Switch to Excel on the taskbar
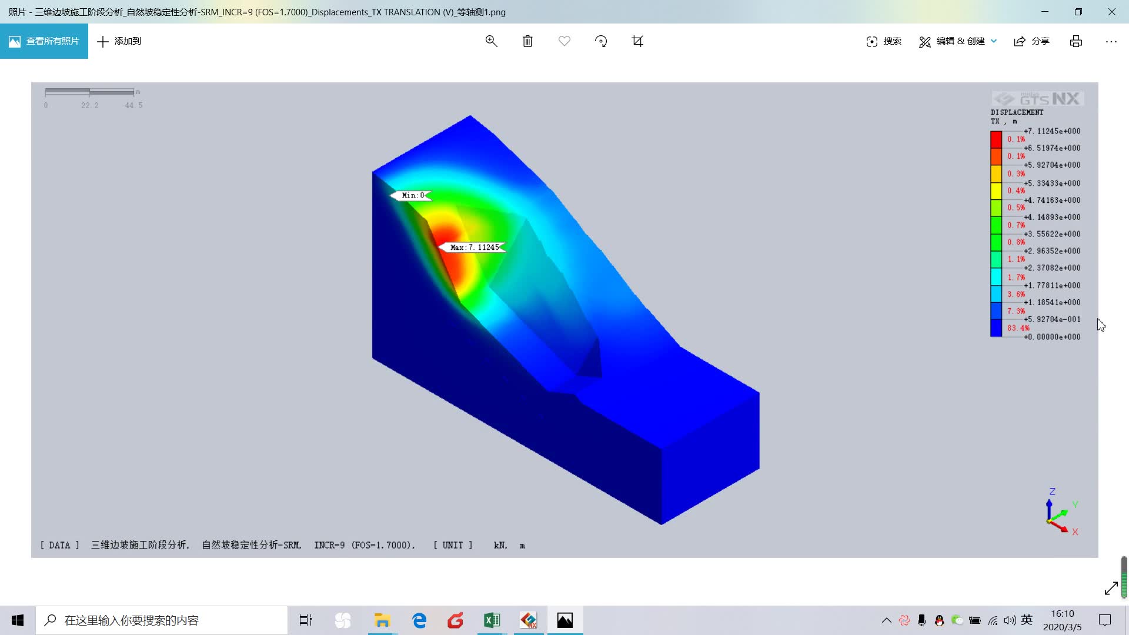The width and height of the screenshot is (1129, 635). point(492,620)
